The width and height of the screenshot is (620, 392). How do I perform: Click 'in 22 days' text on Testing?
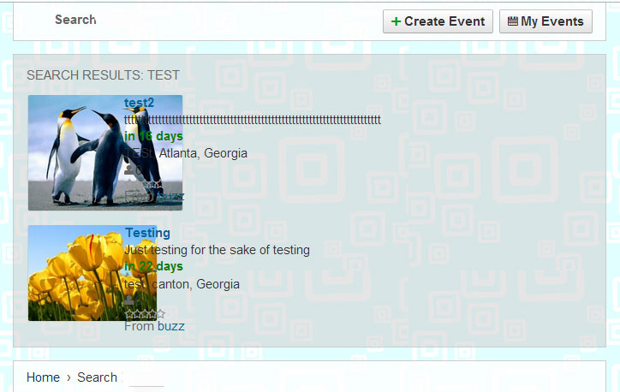(153, 266)
